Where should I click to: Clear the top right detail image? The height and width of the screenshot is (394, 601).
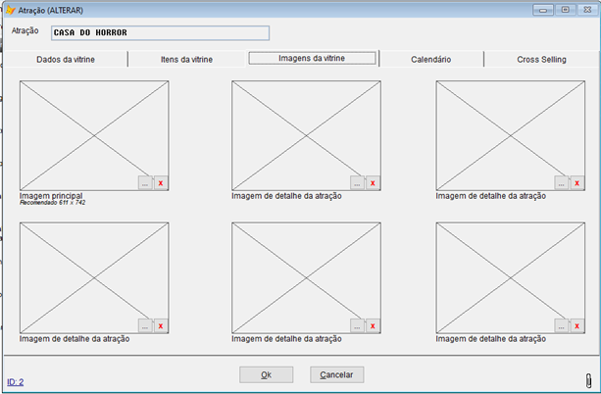coord(577,183)
